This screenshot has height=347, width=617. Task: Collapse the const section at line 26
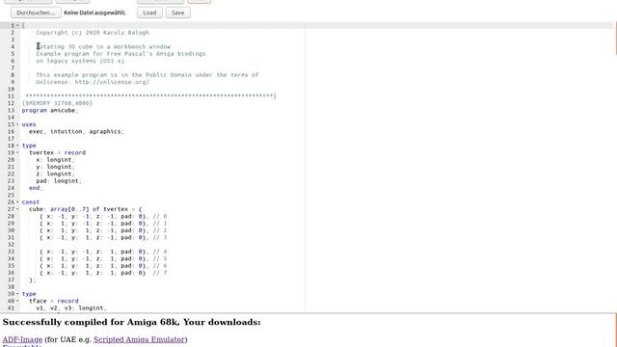click(x=17, y=202)
